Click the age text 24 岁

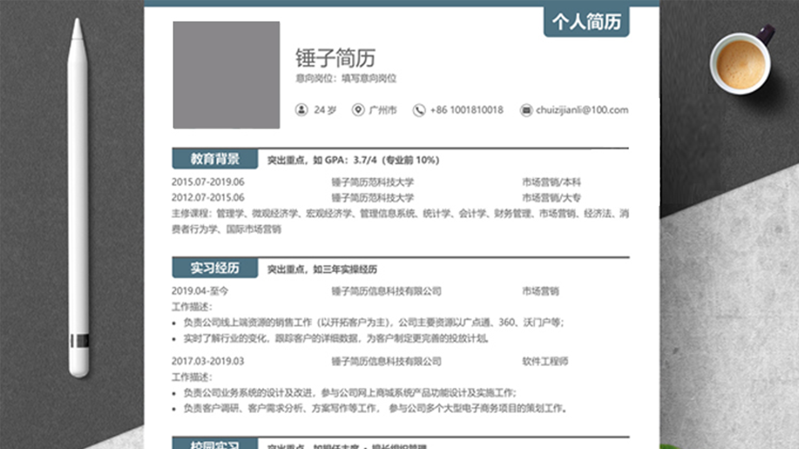(325, 110)
